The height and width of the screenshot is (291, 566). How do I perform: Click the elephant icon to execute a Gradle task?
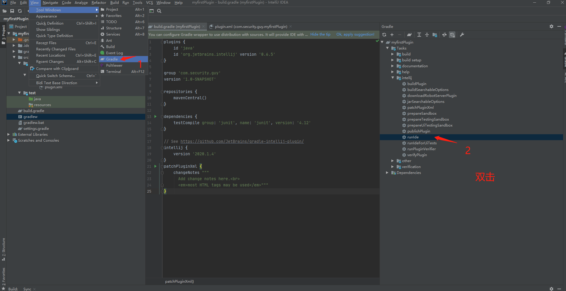(409, 35)
